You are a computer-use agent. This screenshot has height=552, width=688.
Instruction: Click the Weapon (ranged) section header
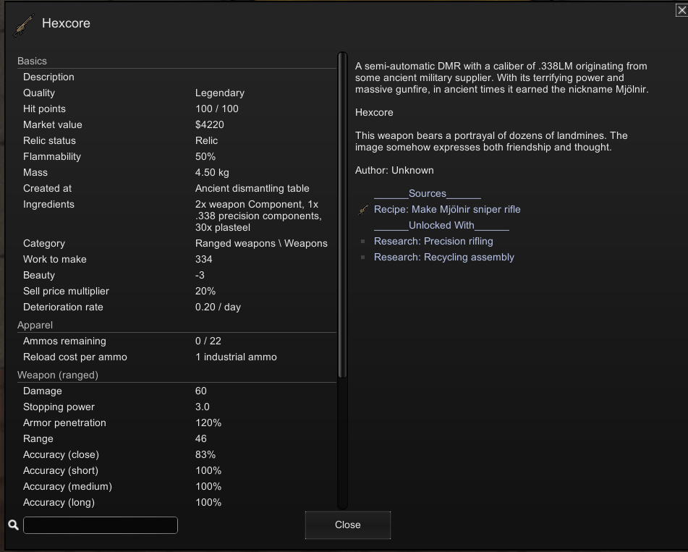tap(58, 375)
